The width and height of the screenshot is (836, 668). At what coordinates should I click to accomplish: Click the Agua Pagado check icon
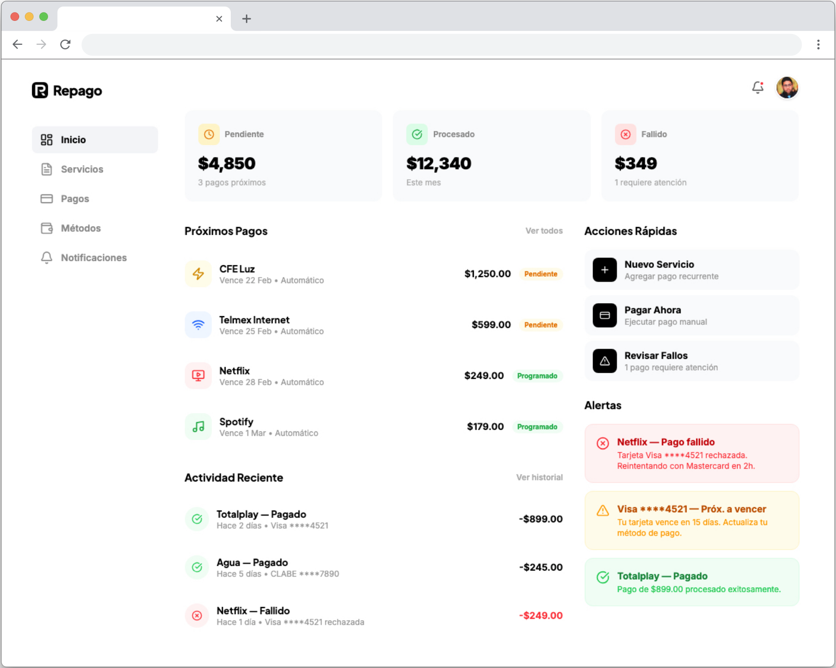click(x=197, y=568)
